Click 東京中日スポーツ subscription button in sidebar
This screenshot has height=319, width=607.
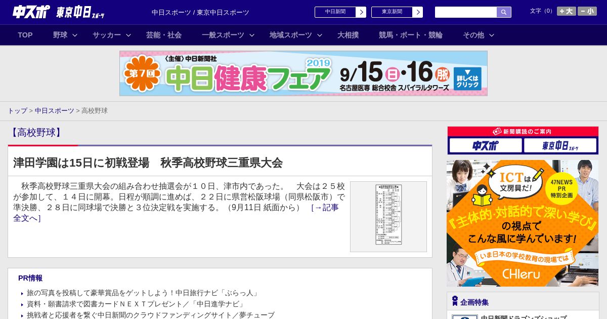click(x=560, y=146)
